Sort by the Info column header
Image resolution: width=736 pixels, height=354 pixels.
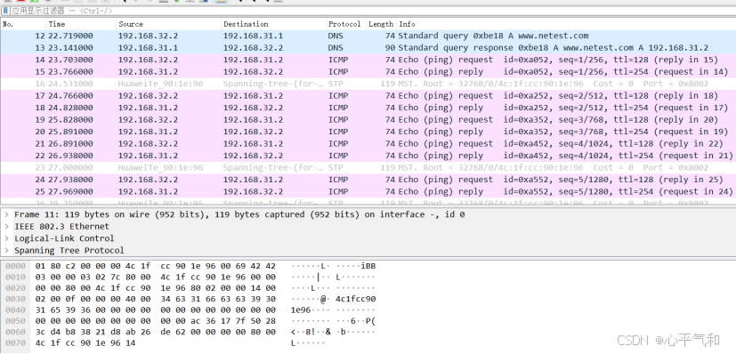[566, 24]
